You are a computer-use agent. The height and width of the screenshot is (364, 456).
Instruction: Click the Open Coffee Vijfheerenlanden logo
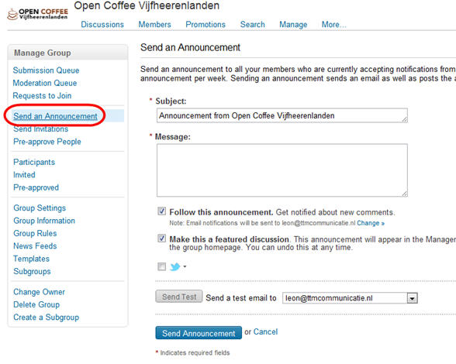click(37, 14)
